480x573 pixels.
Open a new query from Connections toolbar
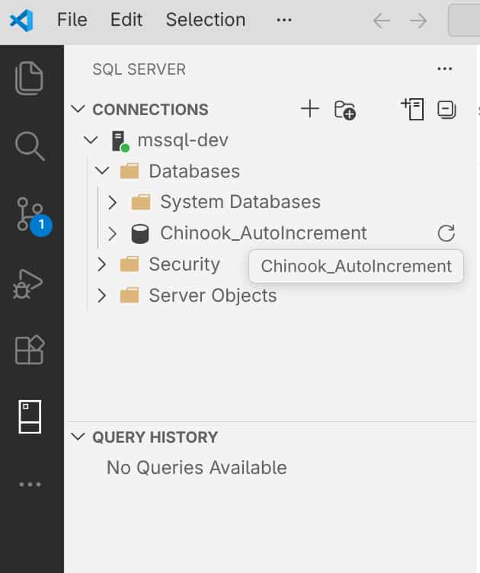(412, 109)
